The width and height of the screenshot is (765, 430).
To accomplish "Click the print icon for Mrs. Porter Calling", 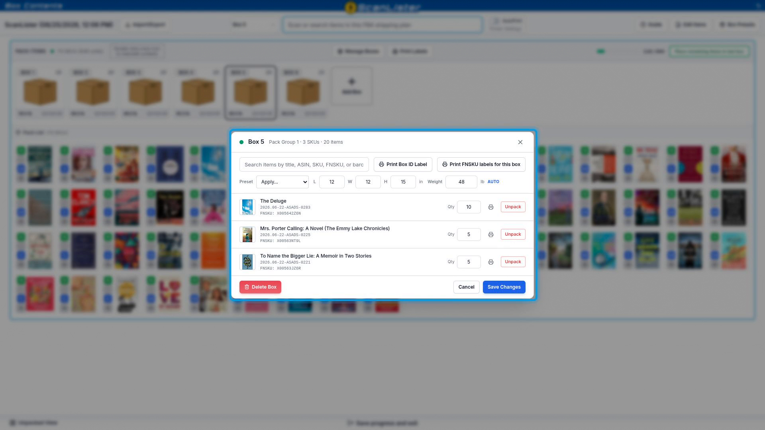I will [491, 235].
